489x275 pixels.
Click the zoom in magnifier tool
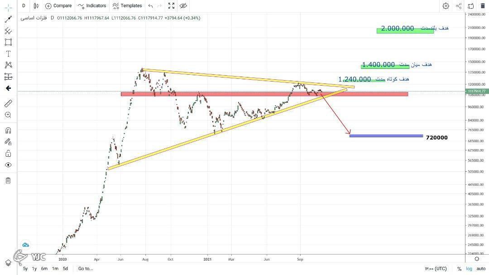pos(8,115)
